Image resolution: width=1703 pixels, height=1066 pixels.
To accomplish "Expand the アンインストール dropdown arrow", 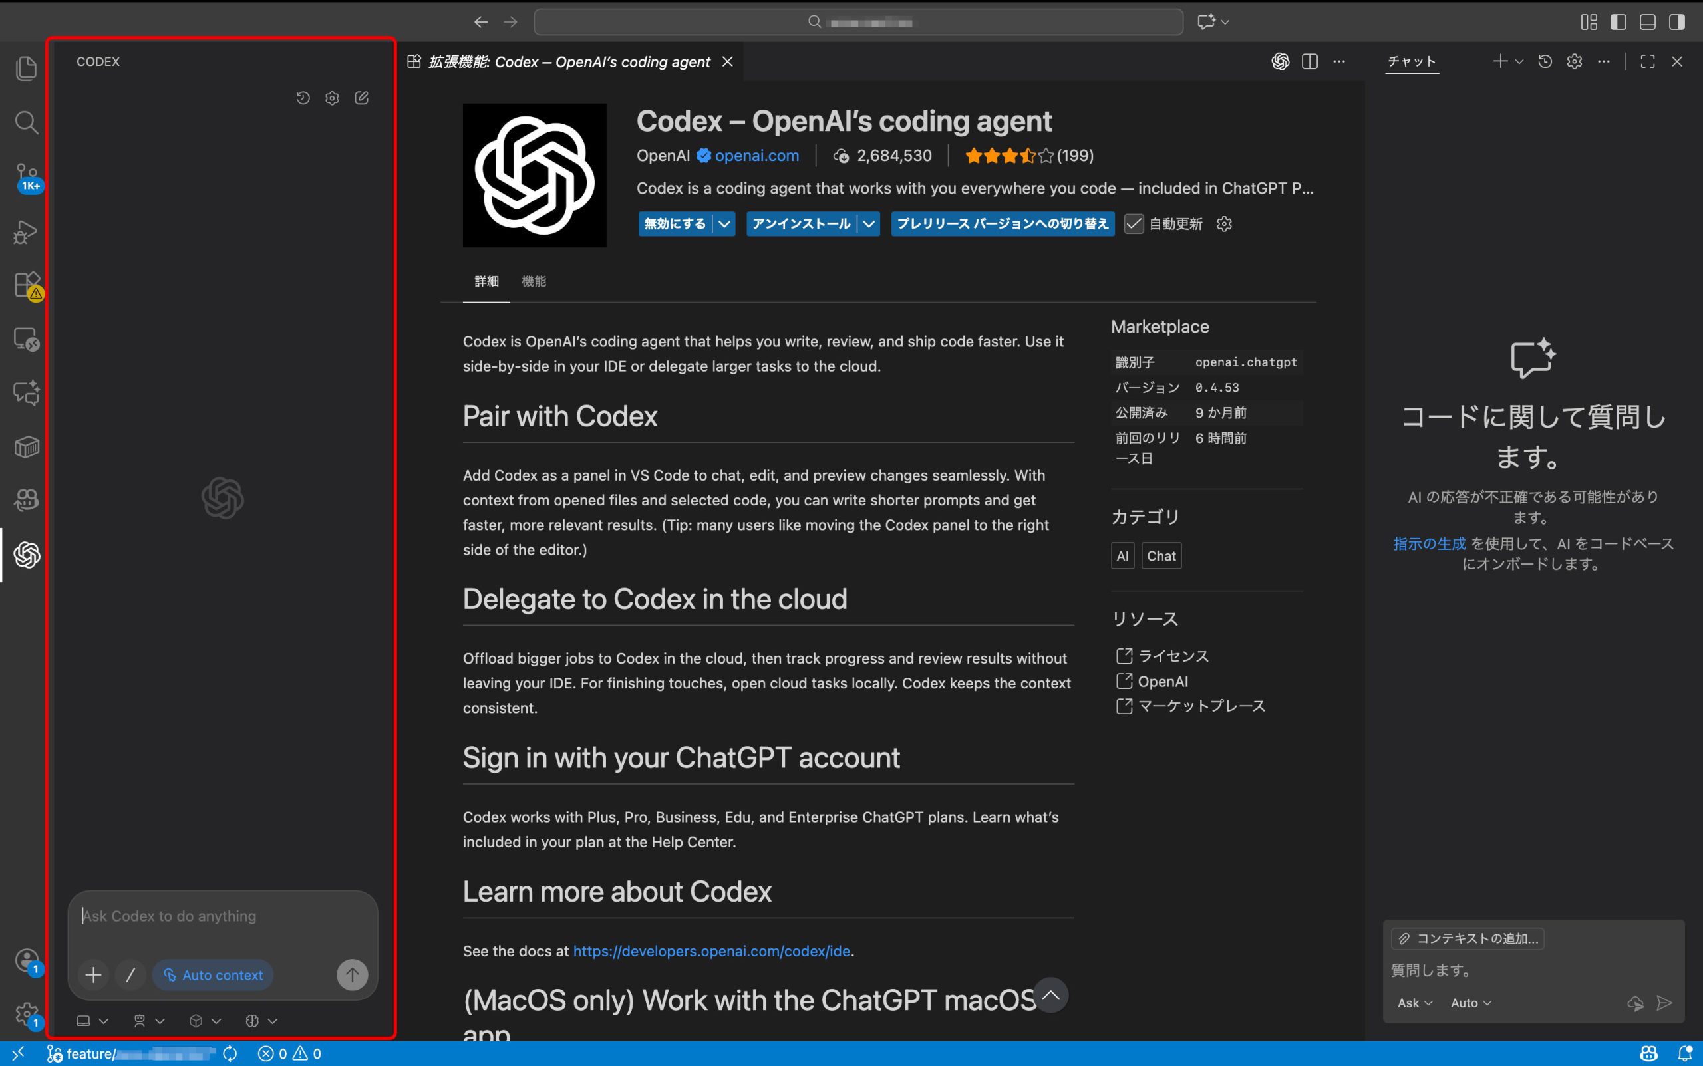I will coord(869,223).
